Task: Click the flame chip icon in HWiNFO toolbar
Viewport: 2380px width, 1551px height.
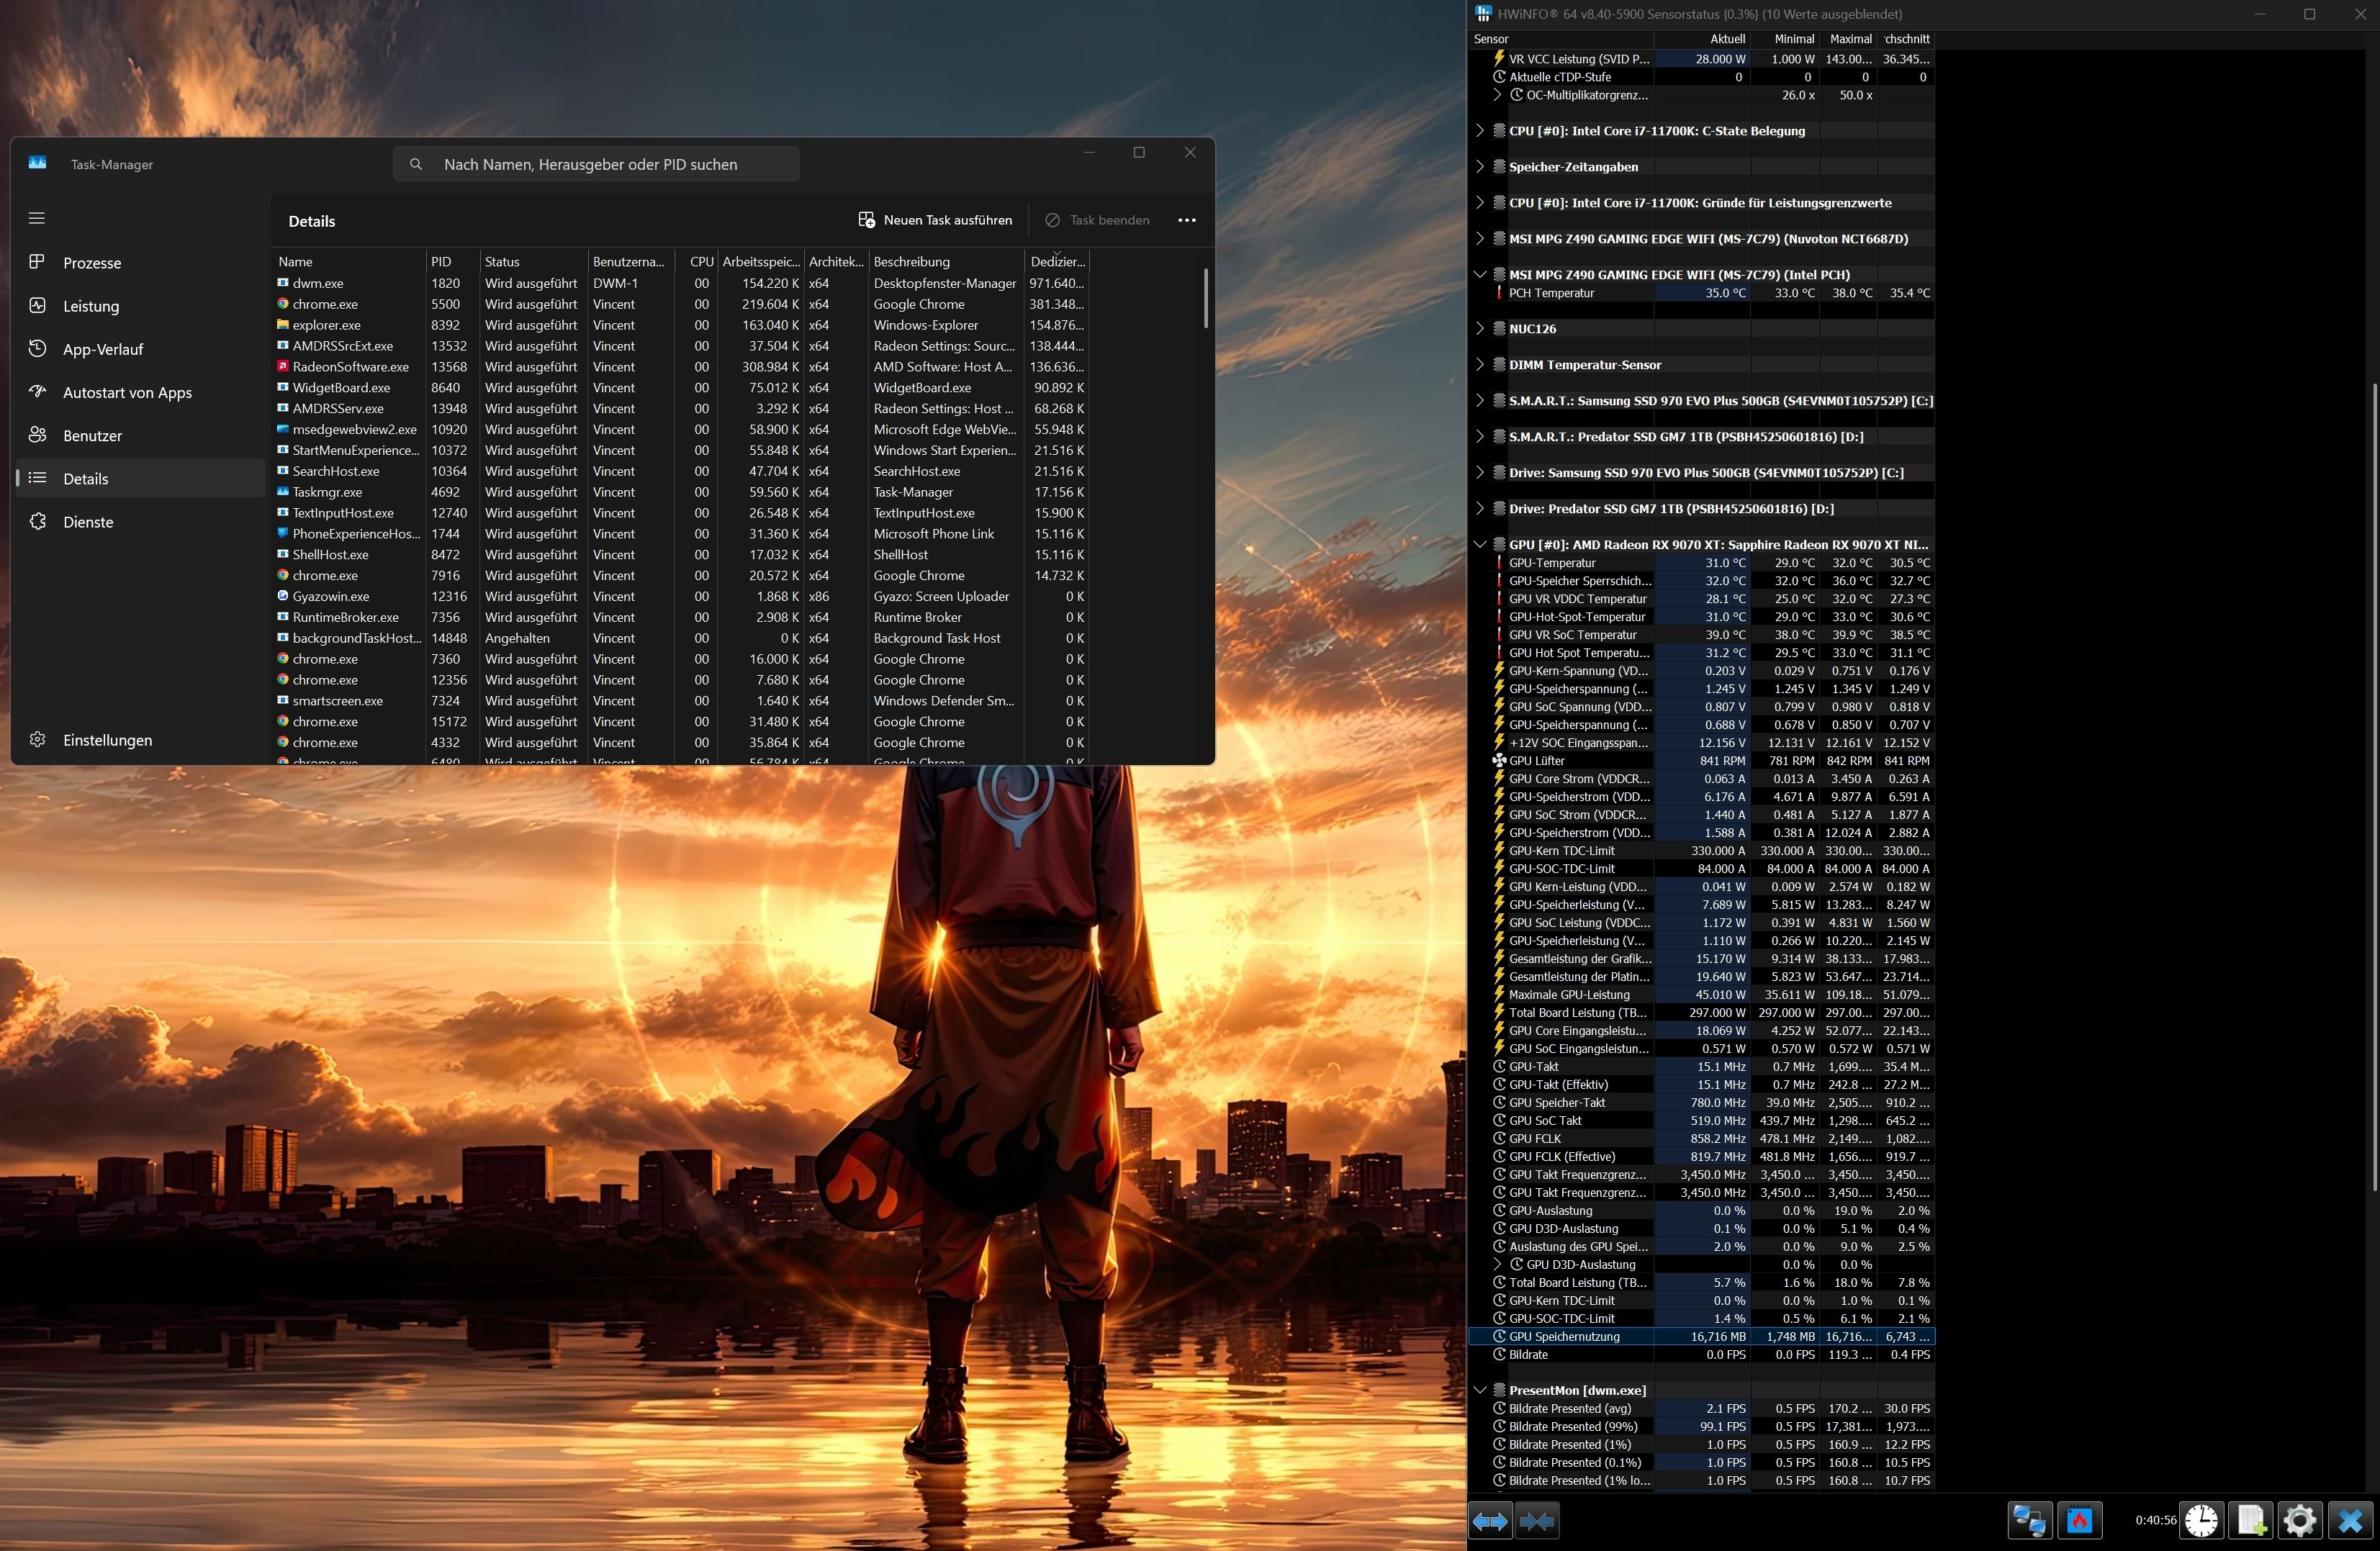Action: click(2080, 1521)
